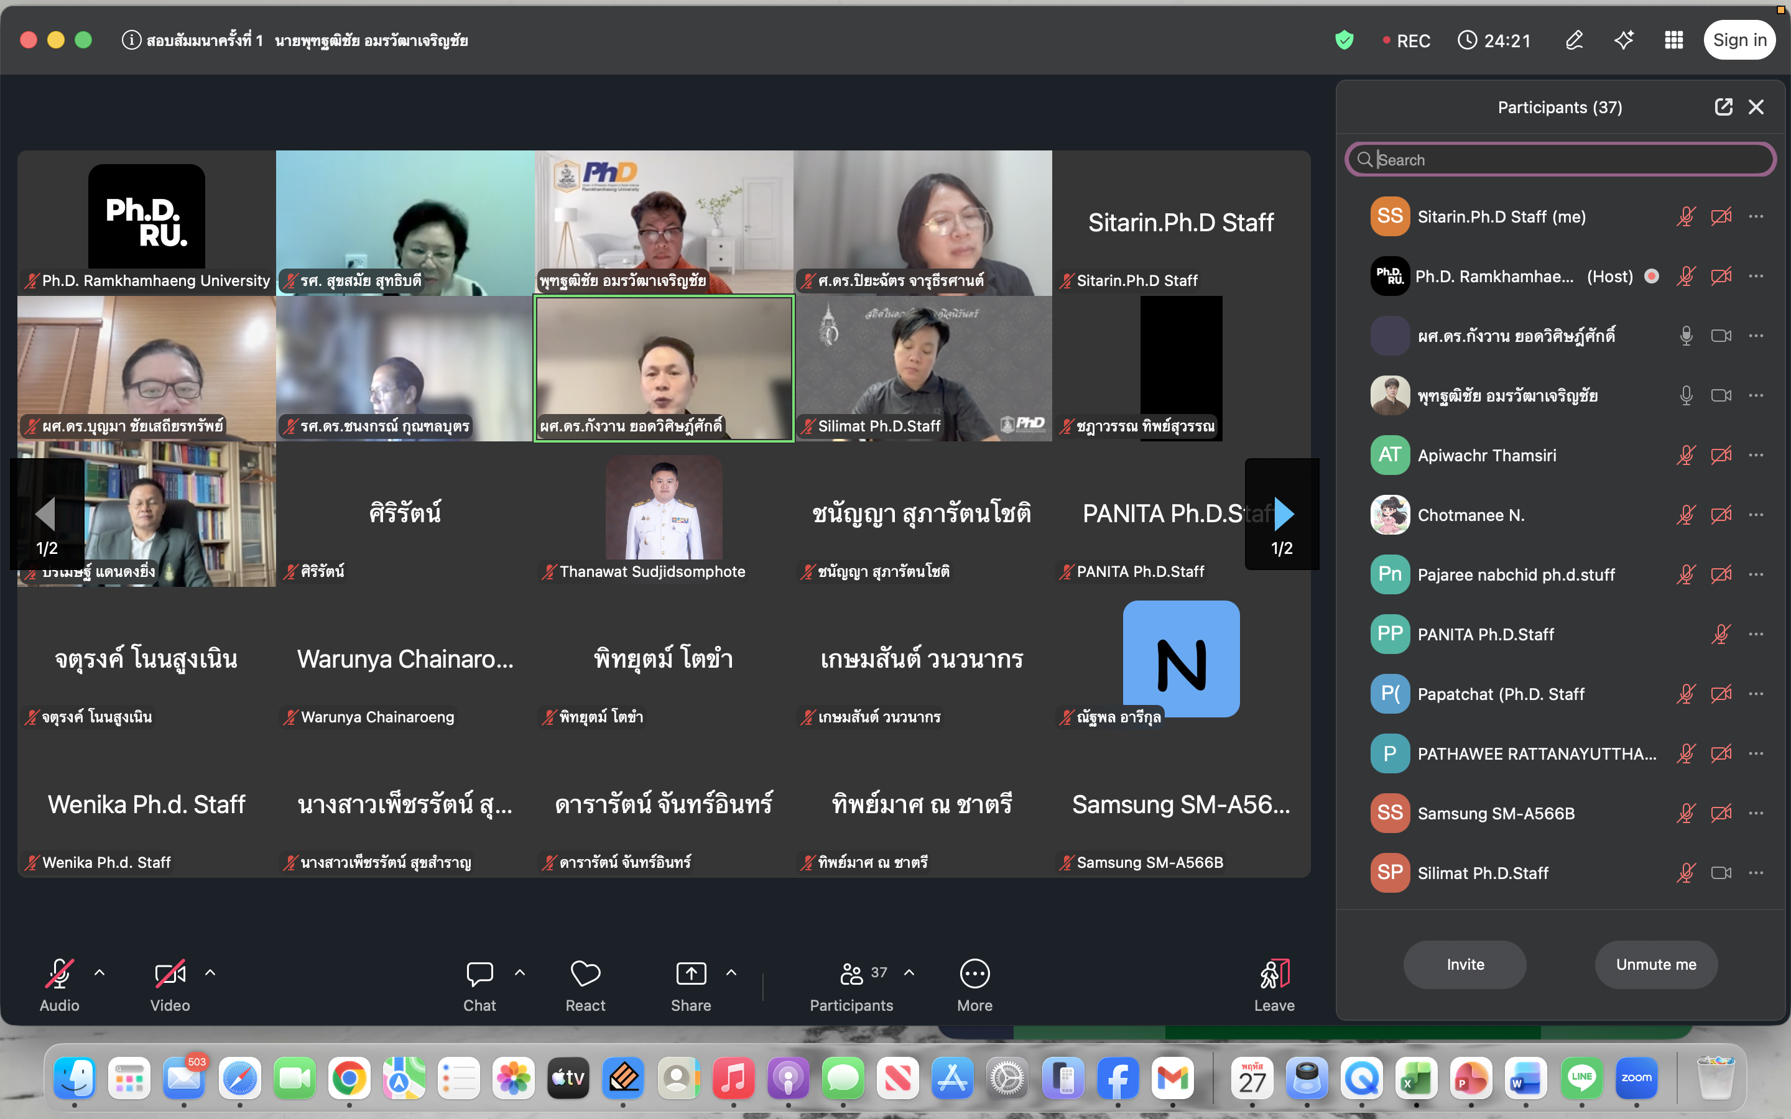The image size is (1791, 1119).
Task: Open more options for Apiwachr Thamsiri
Action: pos(1756,455)
